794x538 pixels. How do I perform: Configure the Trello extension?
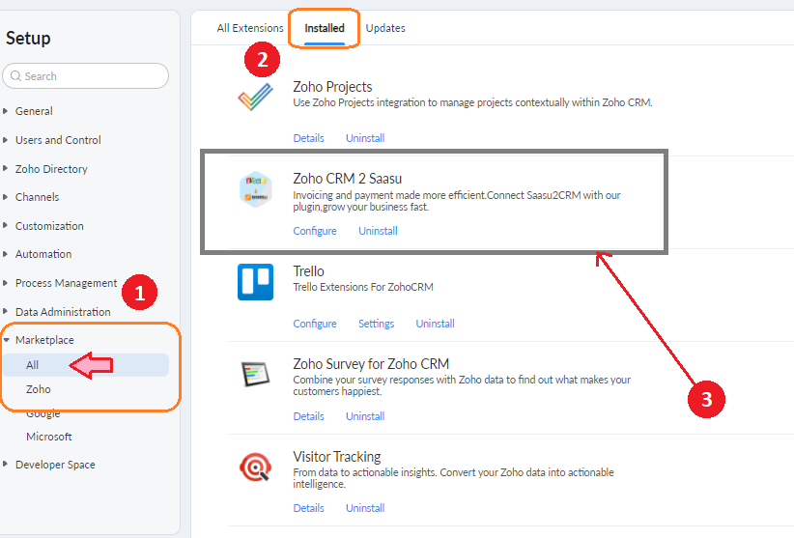click(x=315, y=324)
